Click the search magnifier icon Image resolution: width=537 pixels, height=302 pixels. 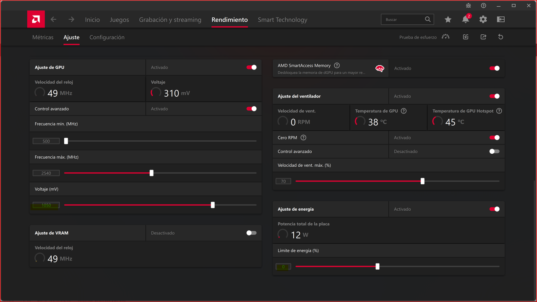(x=428, y=19)
